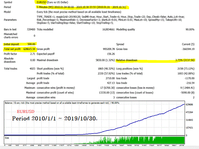The height and width of the screenshot is (149, 199).
Task: Click the 'Absolute drawdown' label
Action: [x=10, y=60]
